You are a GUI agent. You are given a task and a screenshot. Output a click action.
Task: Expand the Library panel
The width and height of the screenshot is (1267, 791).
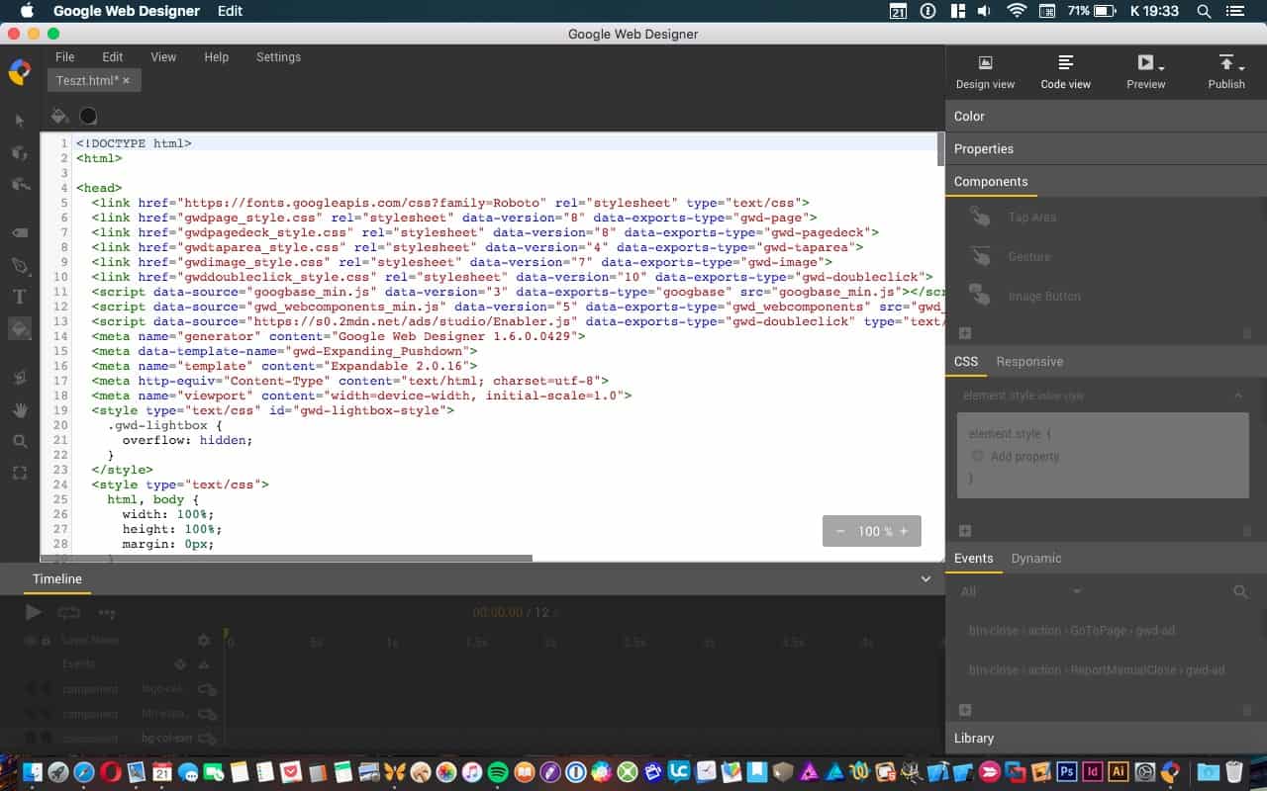(x=1106, y=739)
